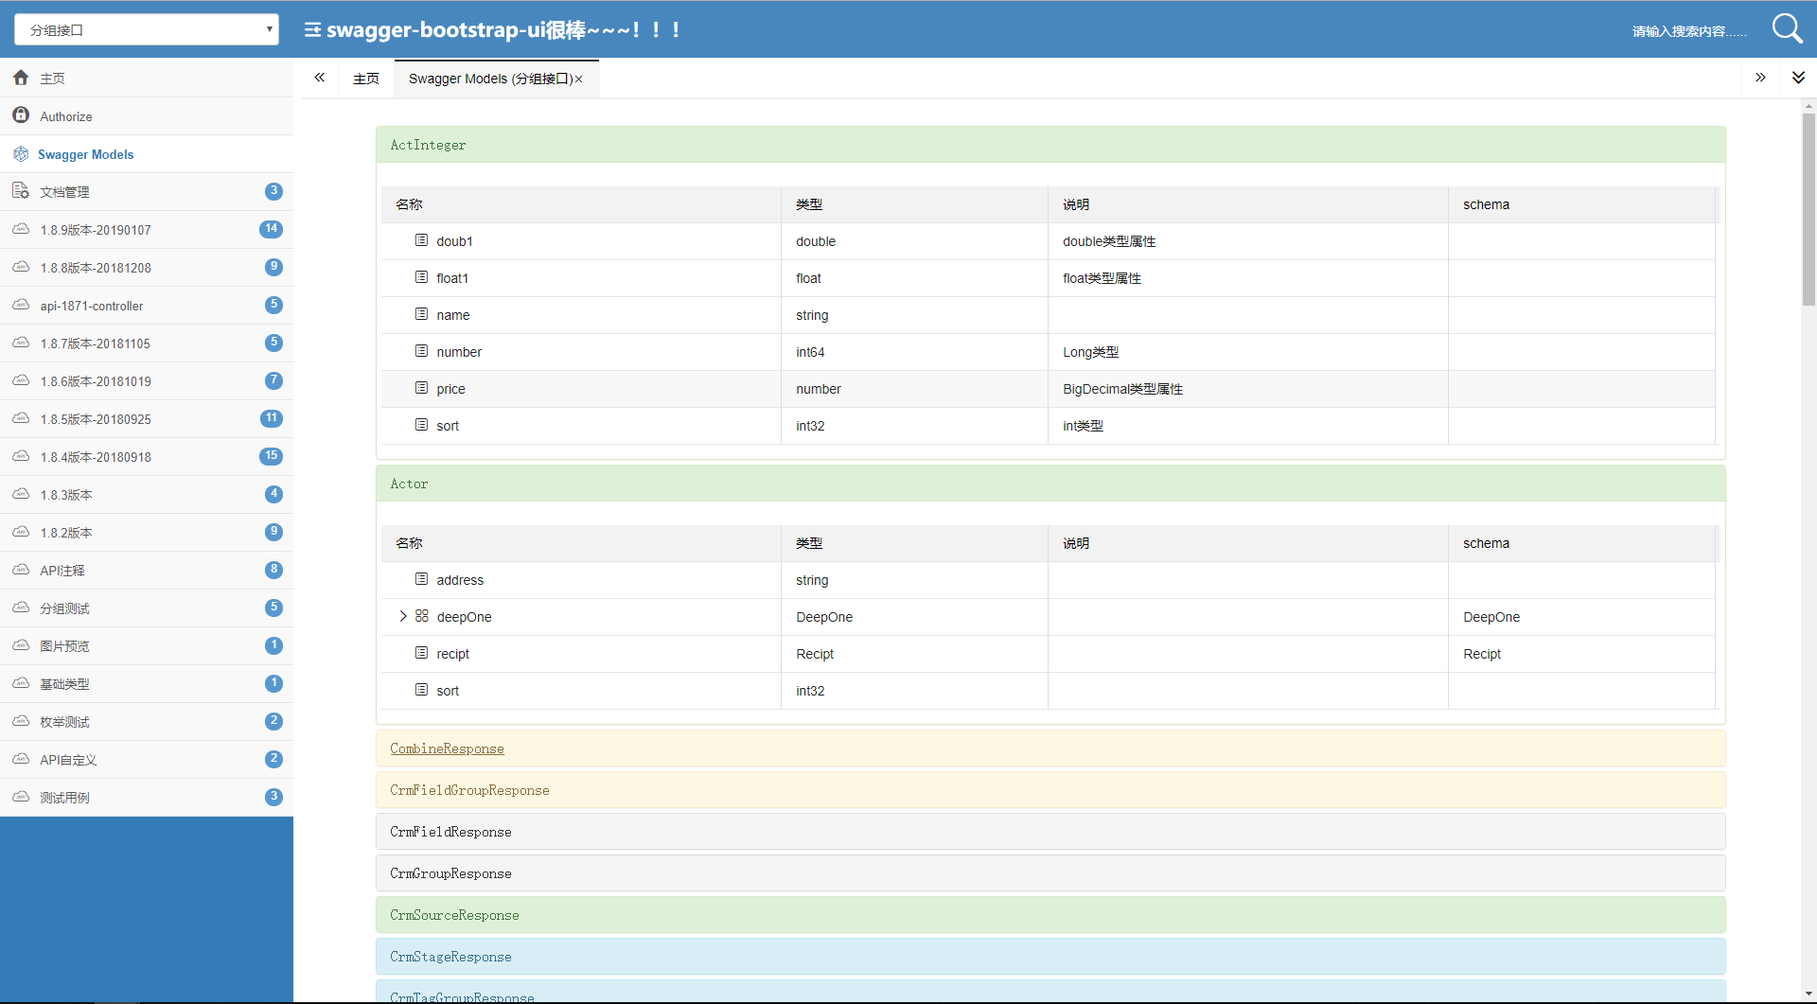
Task: Open the tab options double-down arrow
Action: pos(1798,78)
